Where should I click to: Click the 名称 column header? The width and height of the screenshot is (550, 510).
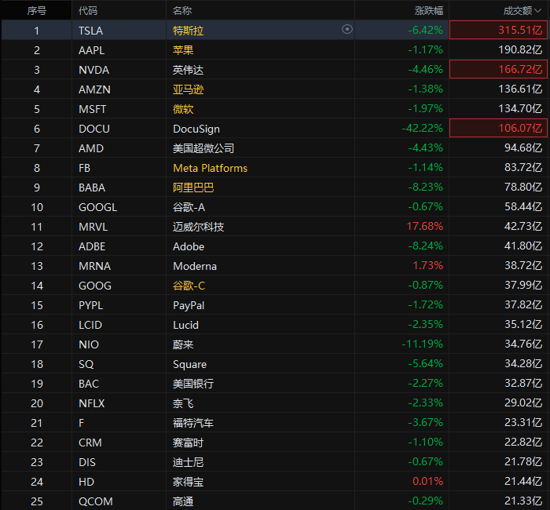coord(182,11)
